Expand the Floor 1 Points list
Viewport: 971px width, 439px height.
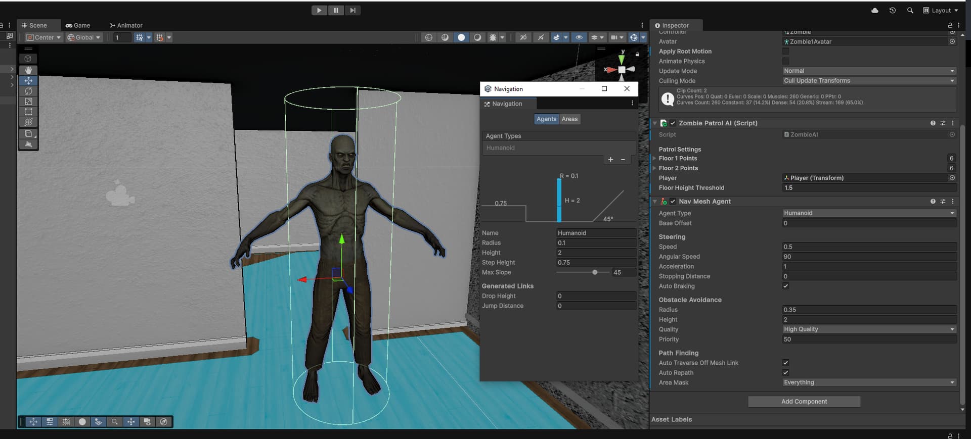(x=654, y=158)
